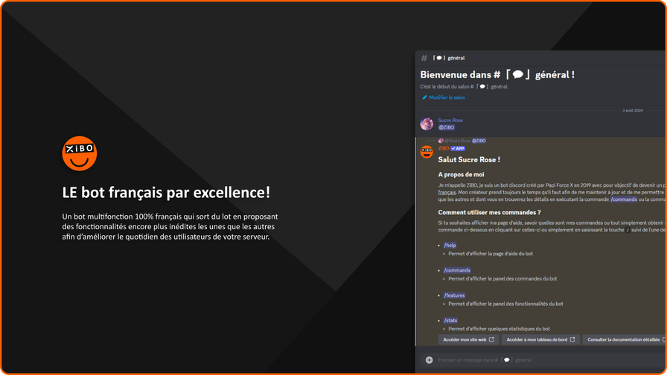Click the pencil icon next to Modifier le salon
The height and width of the screenshot is (375, 667).
pos(424,97)
